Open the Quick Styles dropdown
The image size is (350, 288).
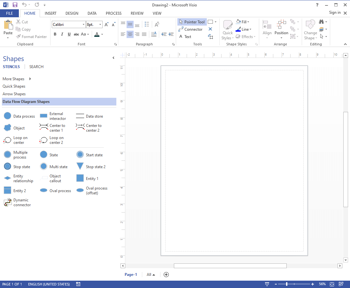click(x=227, y=28)
